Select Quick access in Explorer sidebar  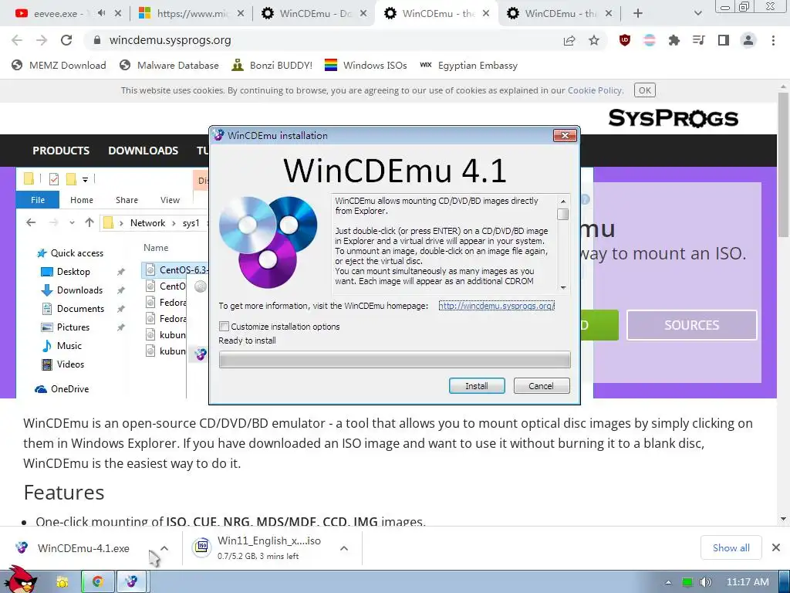point(70,252)
